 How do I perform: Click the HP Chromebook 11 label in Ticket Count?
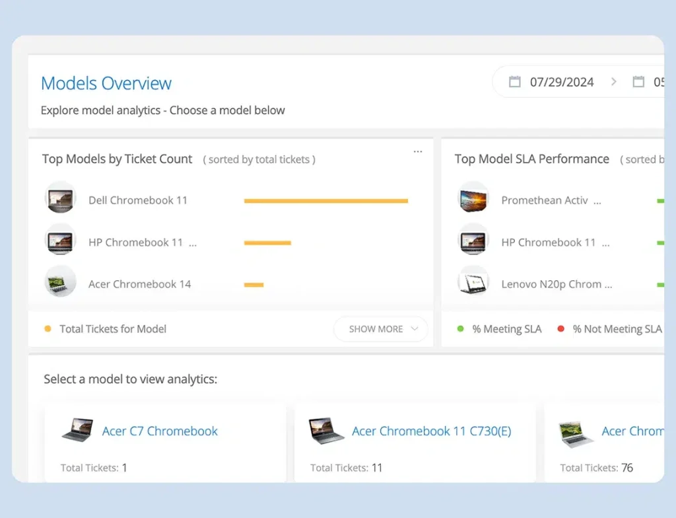tap(143, 242)
